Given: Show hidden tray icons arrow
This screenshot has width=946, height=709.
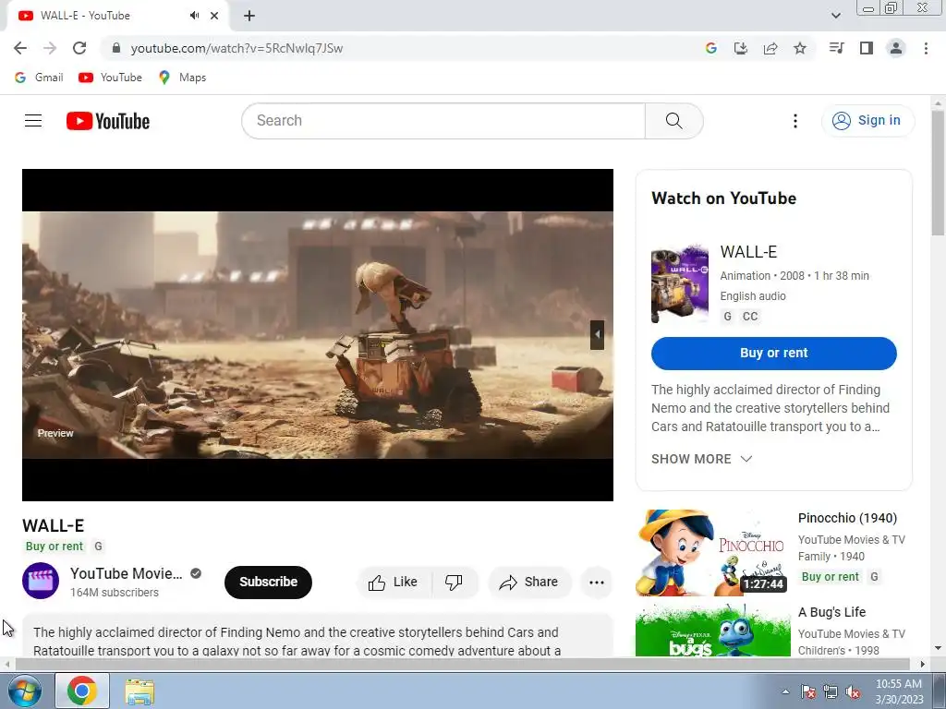Looking at the screenshot, I should [x=785, y=691].
